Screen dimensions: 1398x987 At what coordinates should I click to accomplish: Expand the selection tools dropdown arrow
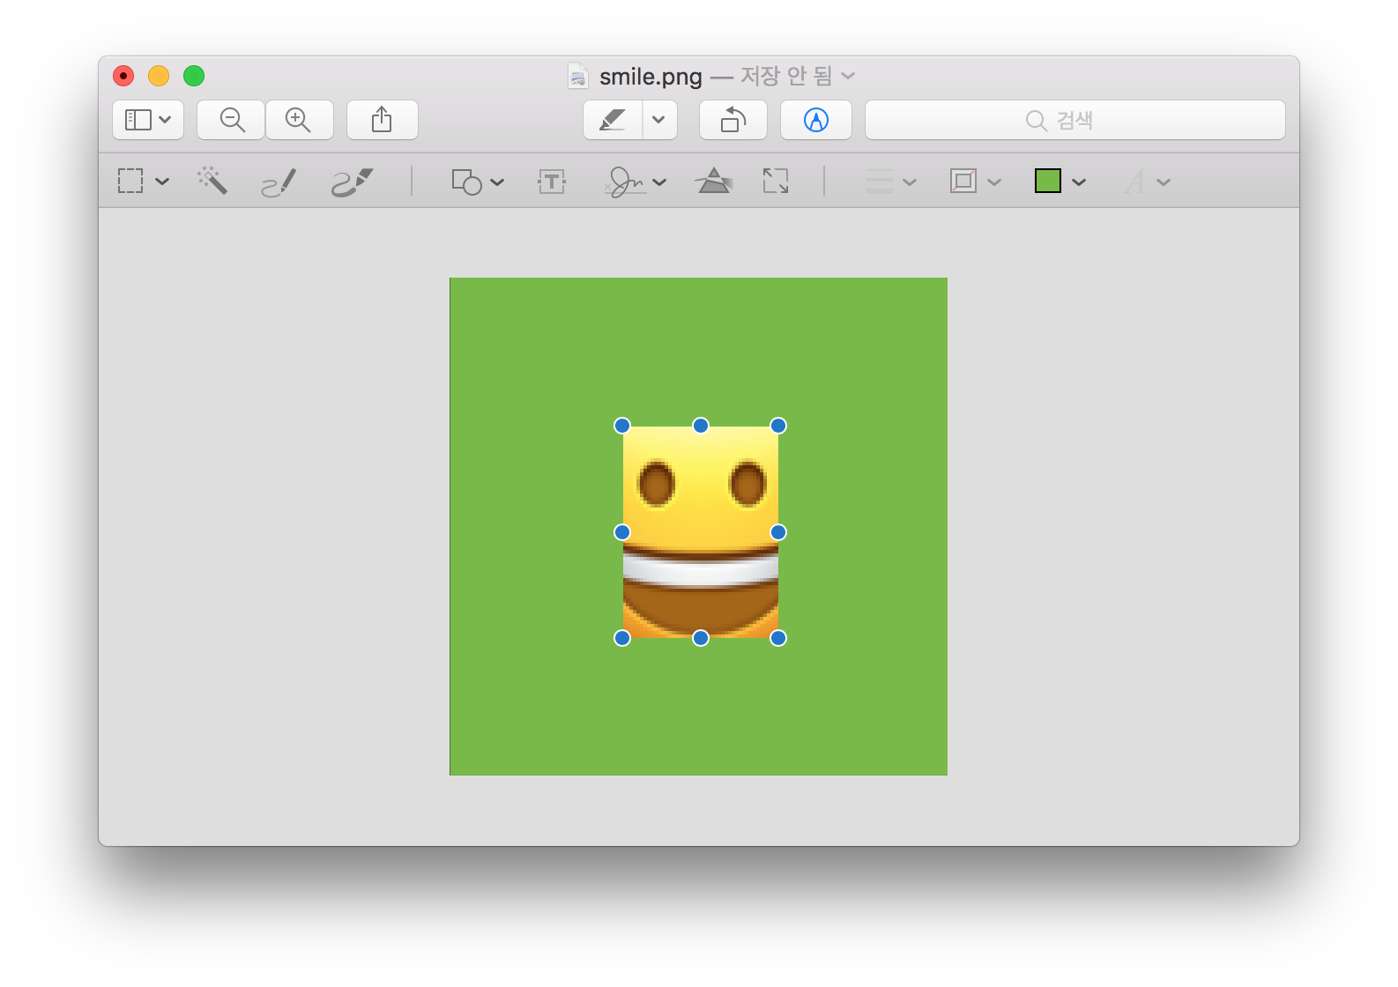[162, 182]
